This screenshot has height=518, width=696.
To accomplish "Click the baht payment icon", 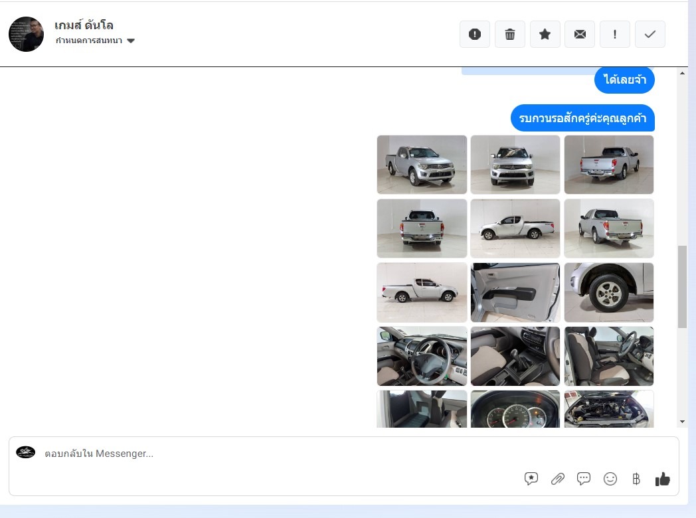I will 636,479.
